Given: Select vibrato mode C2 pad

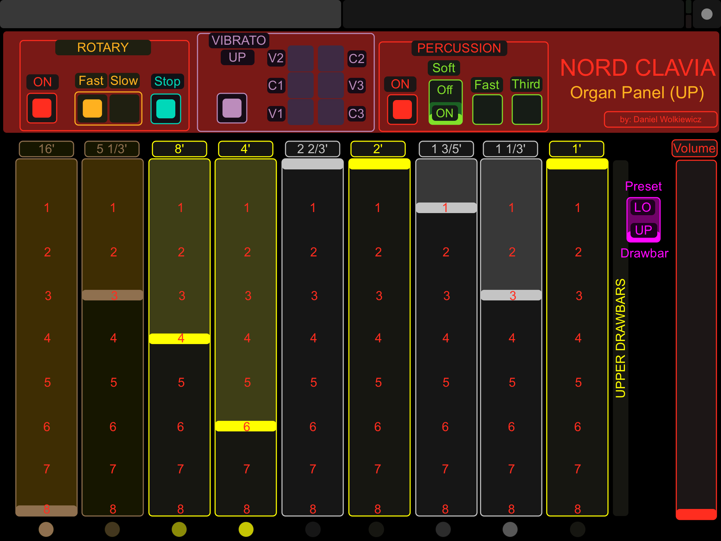Looking at the screenshot, I should (331, 58).
